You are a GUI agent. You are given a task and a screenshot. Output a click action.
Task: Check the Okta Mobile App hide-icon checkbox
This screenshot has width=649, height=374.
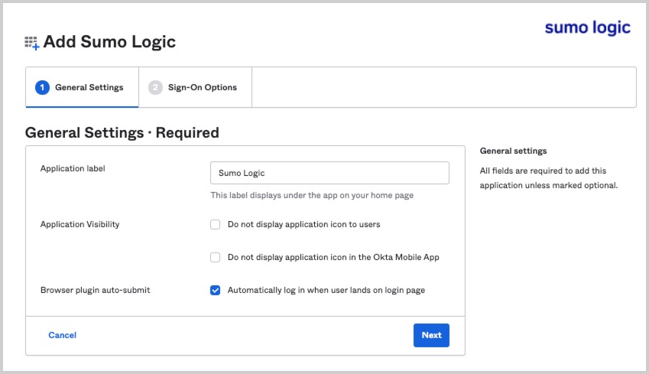[x=216, y=258]
